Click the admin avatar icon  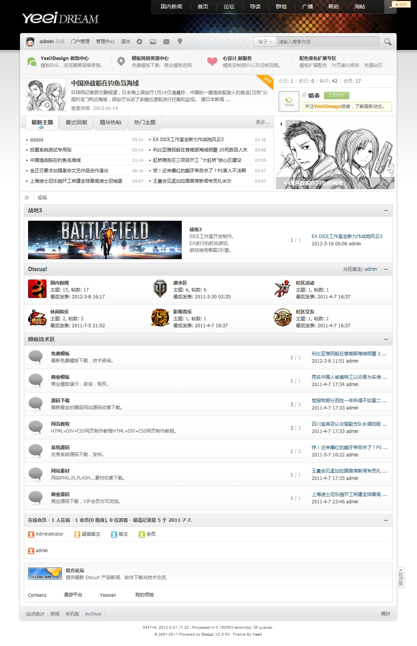click(x=30, y=42)
